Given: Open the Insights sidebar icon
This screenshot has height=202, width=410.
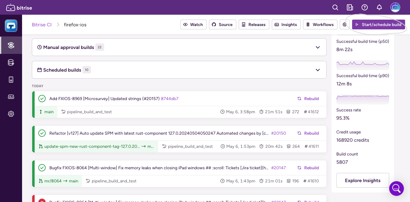Looking at the screenshot, I should (11, 97).
